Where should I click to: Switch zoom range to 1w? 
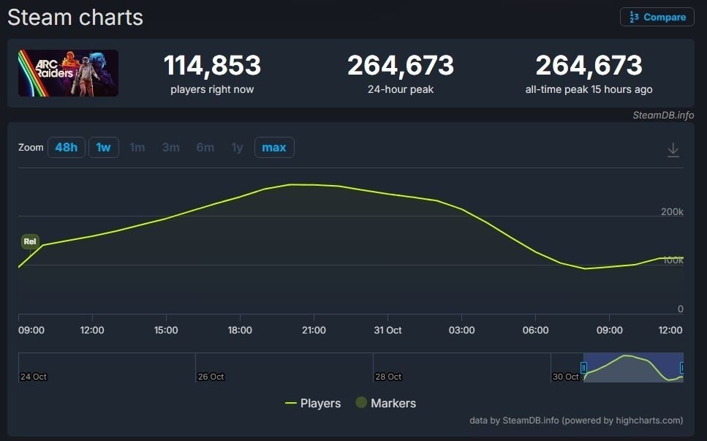pos(103,148)
